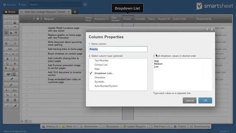Click the Redo arrow icon

15,27
